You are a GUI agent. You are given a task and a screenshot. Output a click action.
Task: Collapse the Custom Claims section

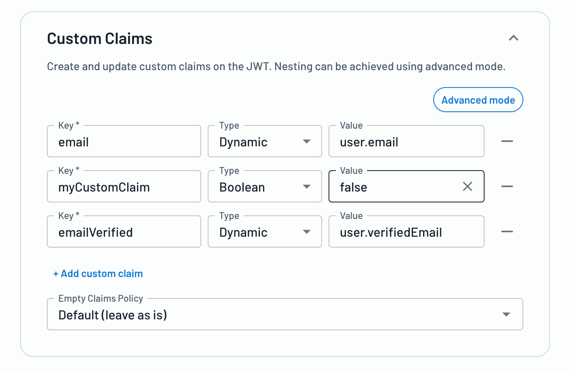[514, 38]
